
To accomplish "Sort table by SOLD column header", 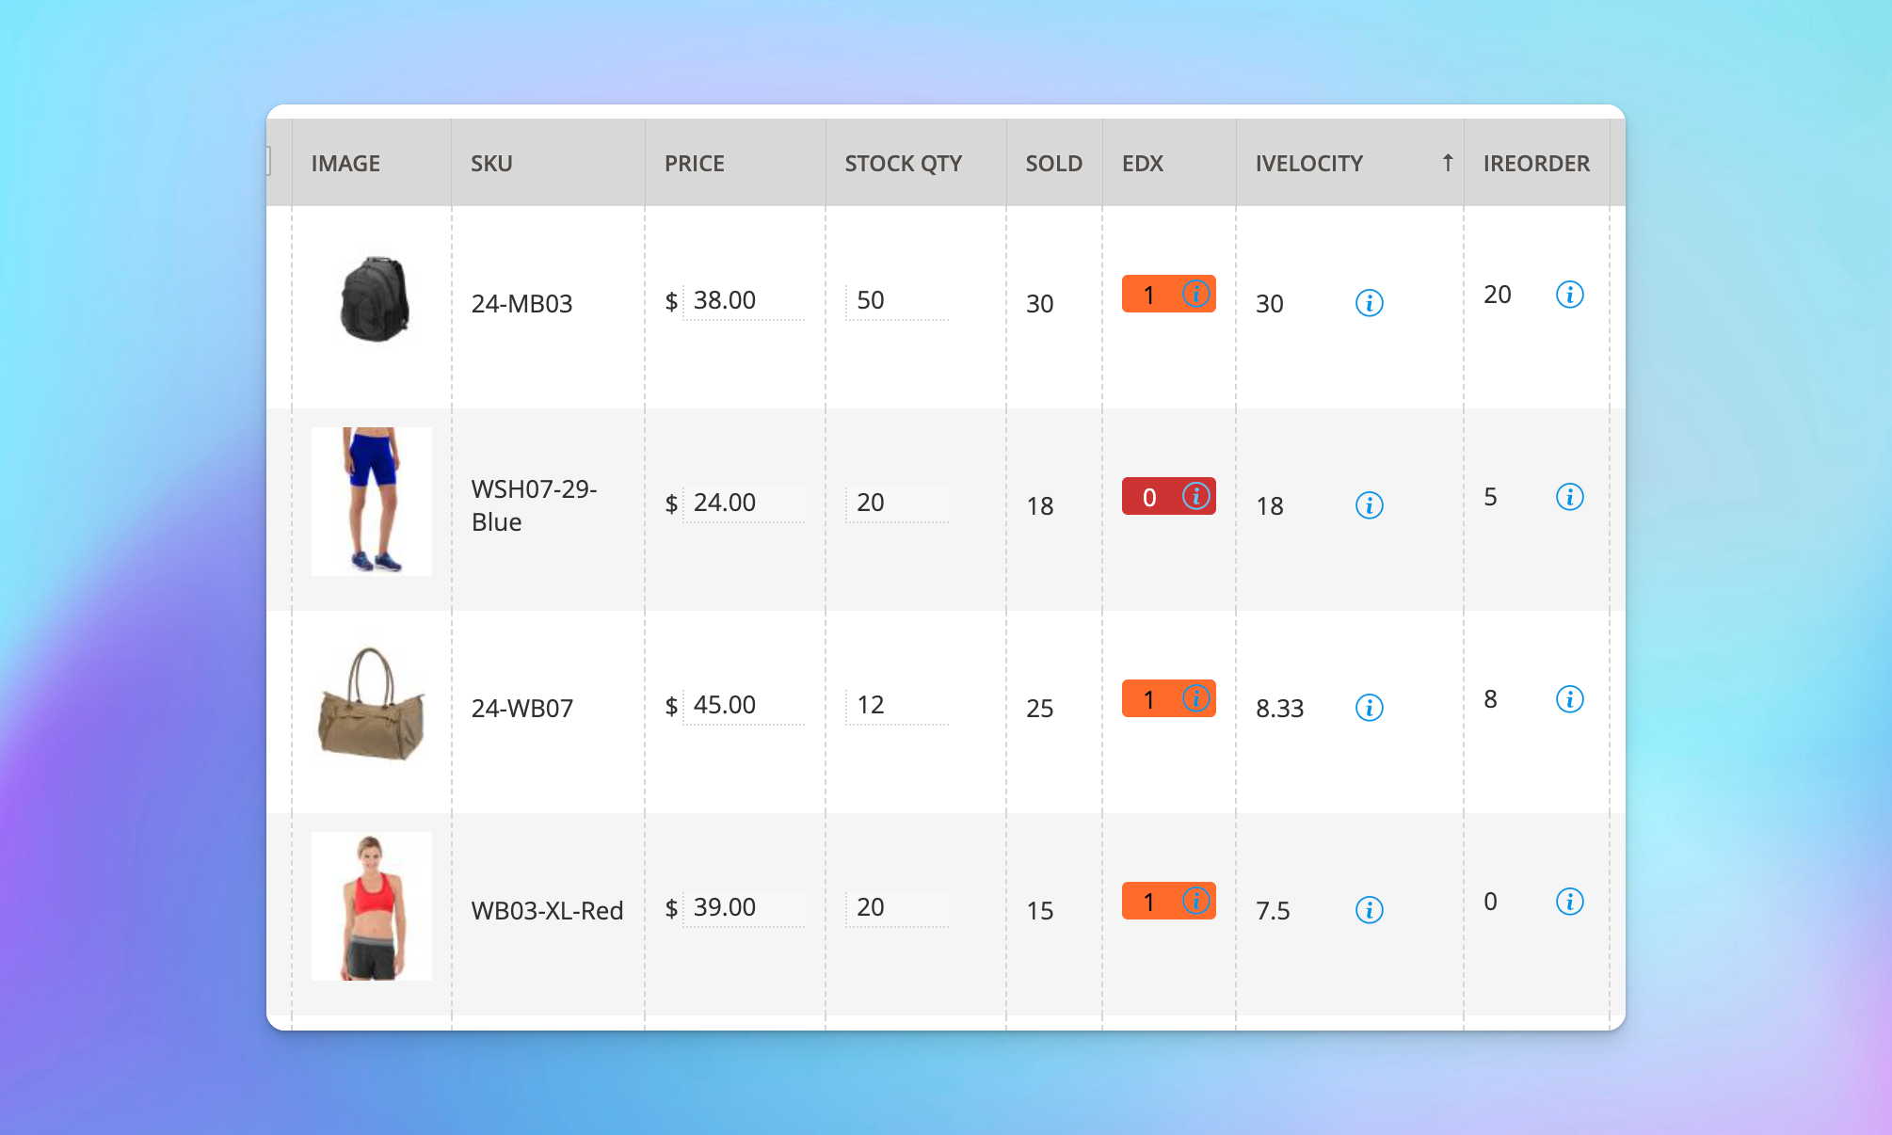I will [1053, 164].
